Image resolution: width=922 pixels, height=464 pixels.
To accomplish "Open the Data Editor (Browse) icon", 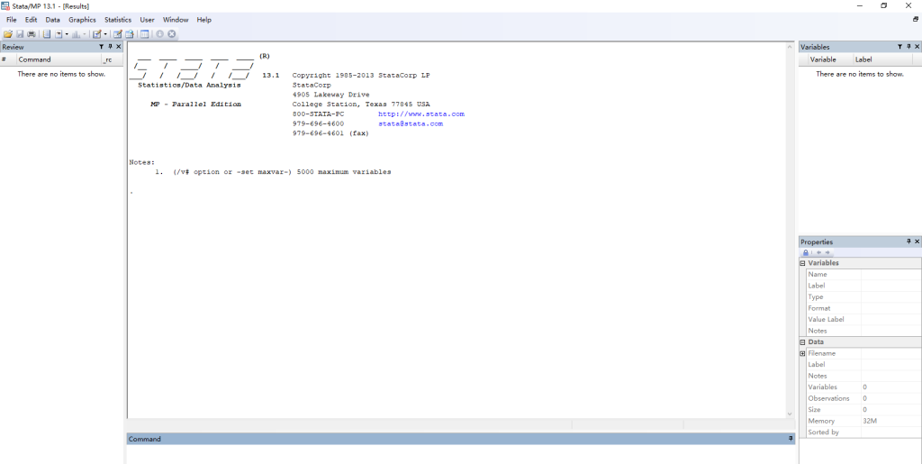I will (129, 34).
